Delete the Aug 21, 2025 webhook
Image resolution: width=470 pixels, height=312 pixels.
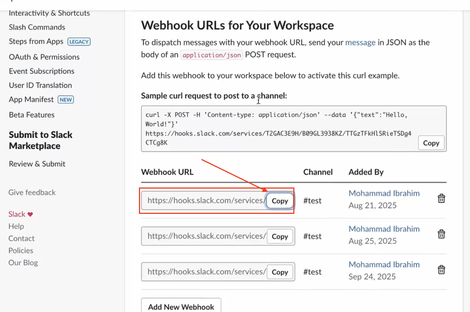pos(441,198)
